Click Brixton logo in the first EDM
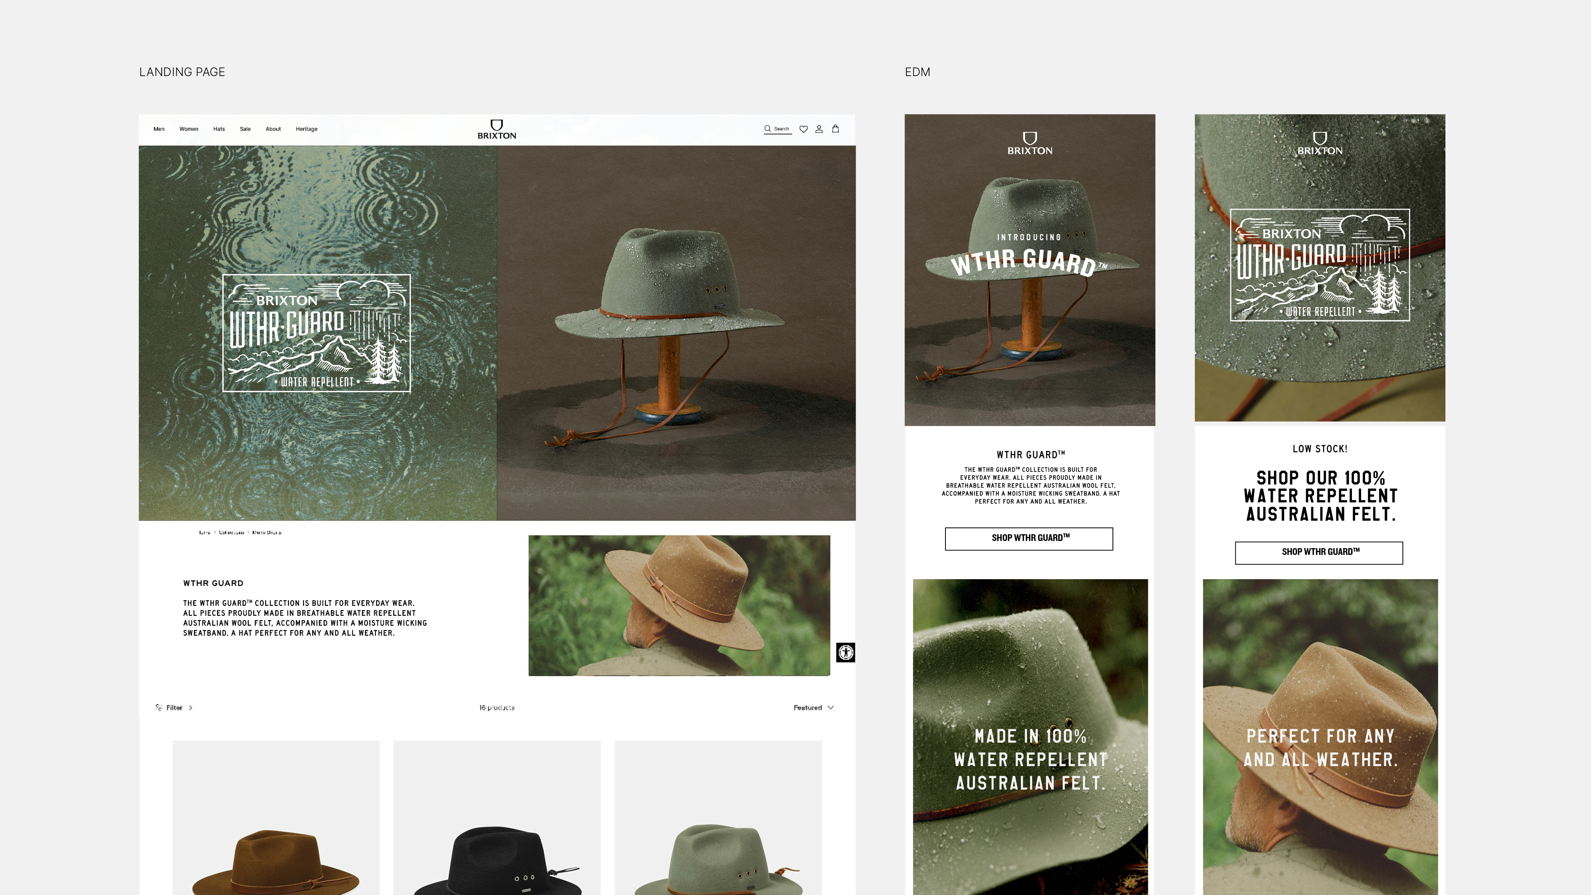Viewport: 1591px width, 895px height. [1030, 143]
